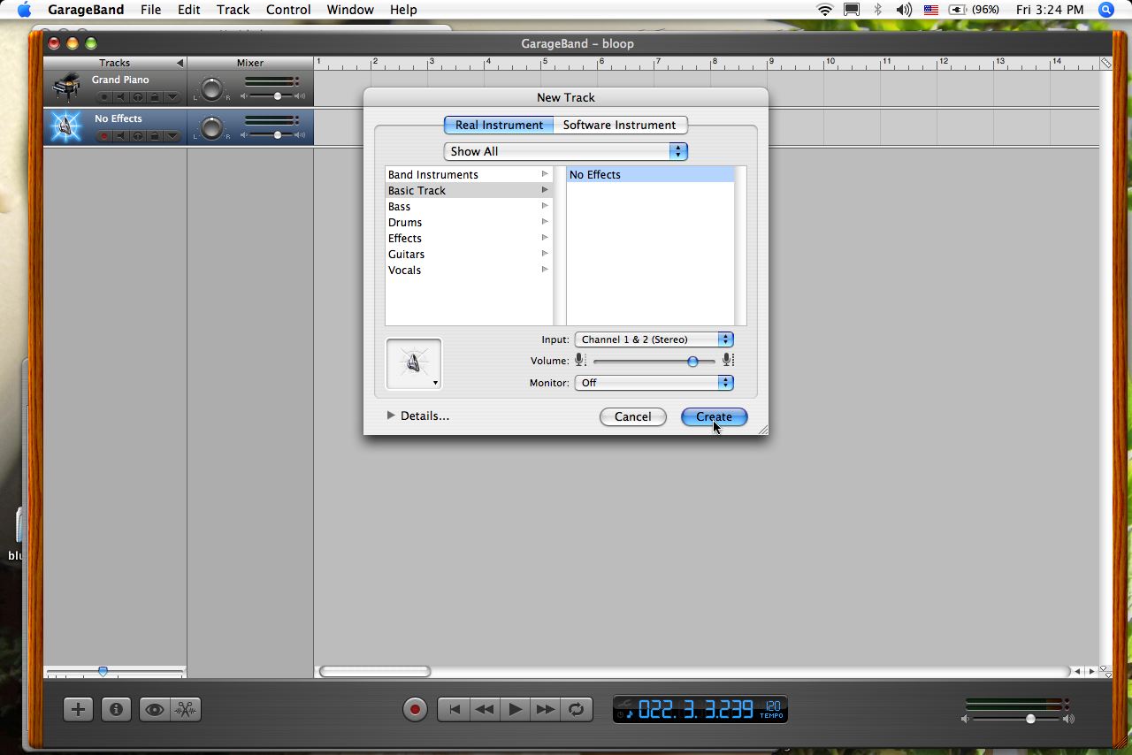
Task: Select Band Instruments category
Action: click(x=469, y=174)
